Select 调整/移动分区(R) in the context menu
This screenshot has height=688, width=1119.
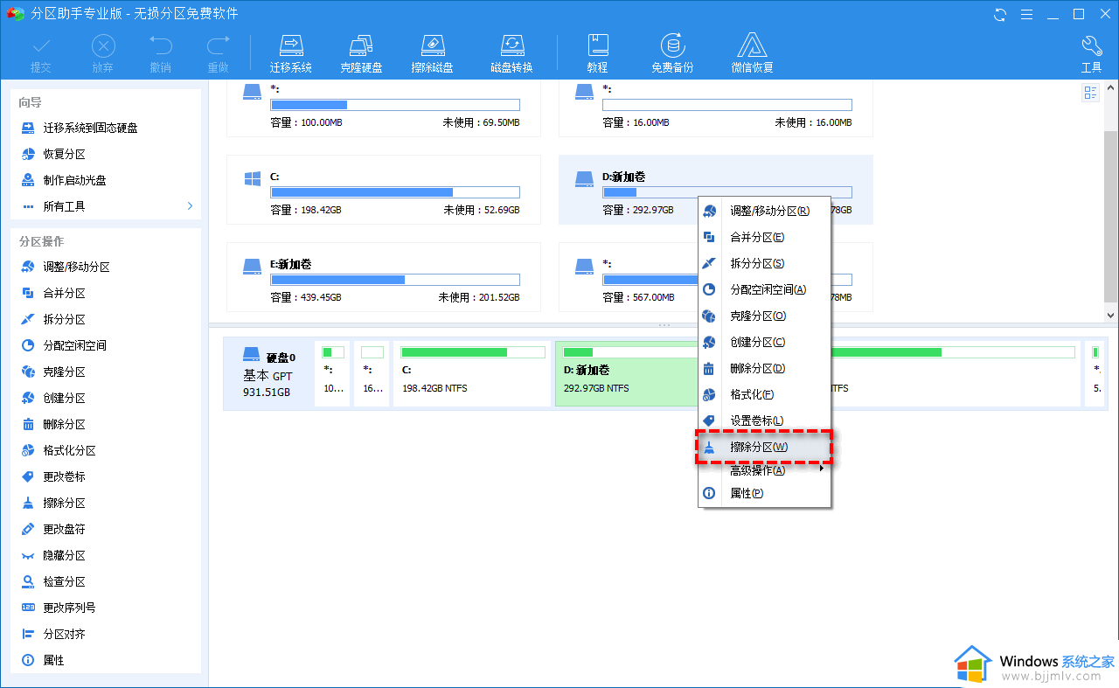pos(764,211)
